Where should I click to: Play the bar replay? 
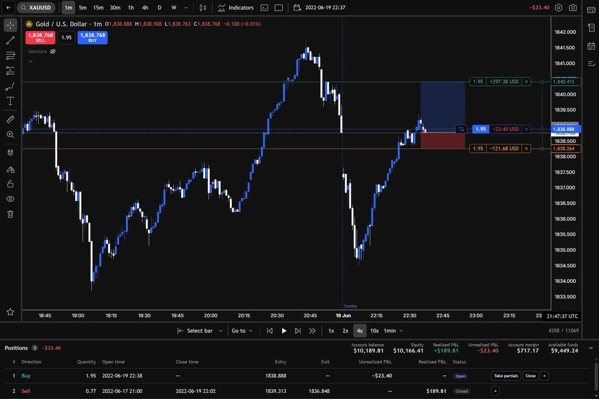284,331
